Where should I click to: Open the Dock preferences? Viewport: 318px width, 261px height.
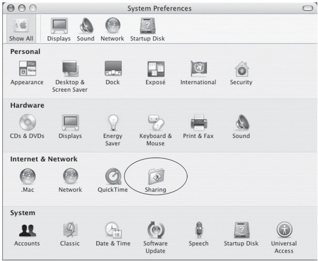point(113,73)
